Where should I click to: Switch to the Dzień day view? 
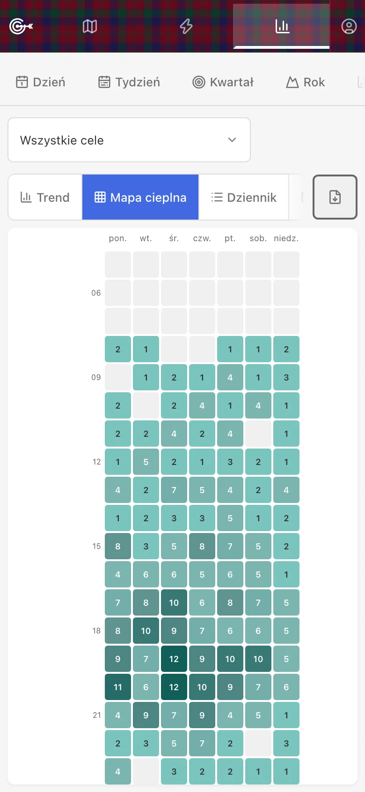pyautogui.click(x=41, y=82)
